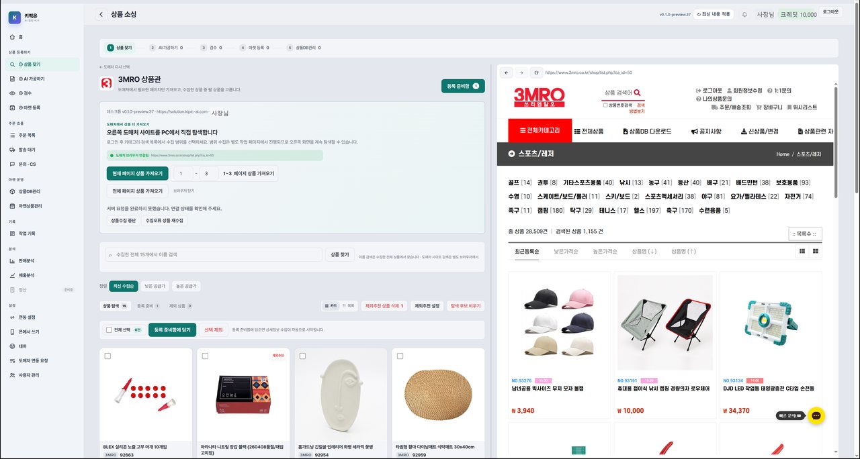
Task: Tick the 상품번호검색 checkbox on 3MRO
Action: [605, 105]
